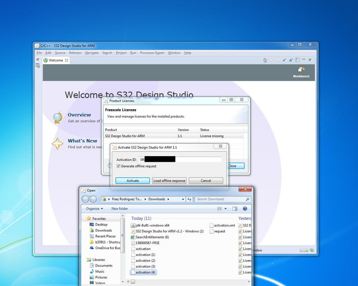Image resolution: width=358 pixels, height=286 pixels.
Task: Open the Processor Expert menu
Action: click(152, 53)
